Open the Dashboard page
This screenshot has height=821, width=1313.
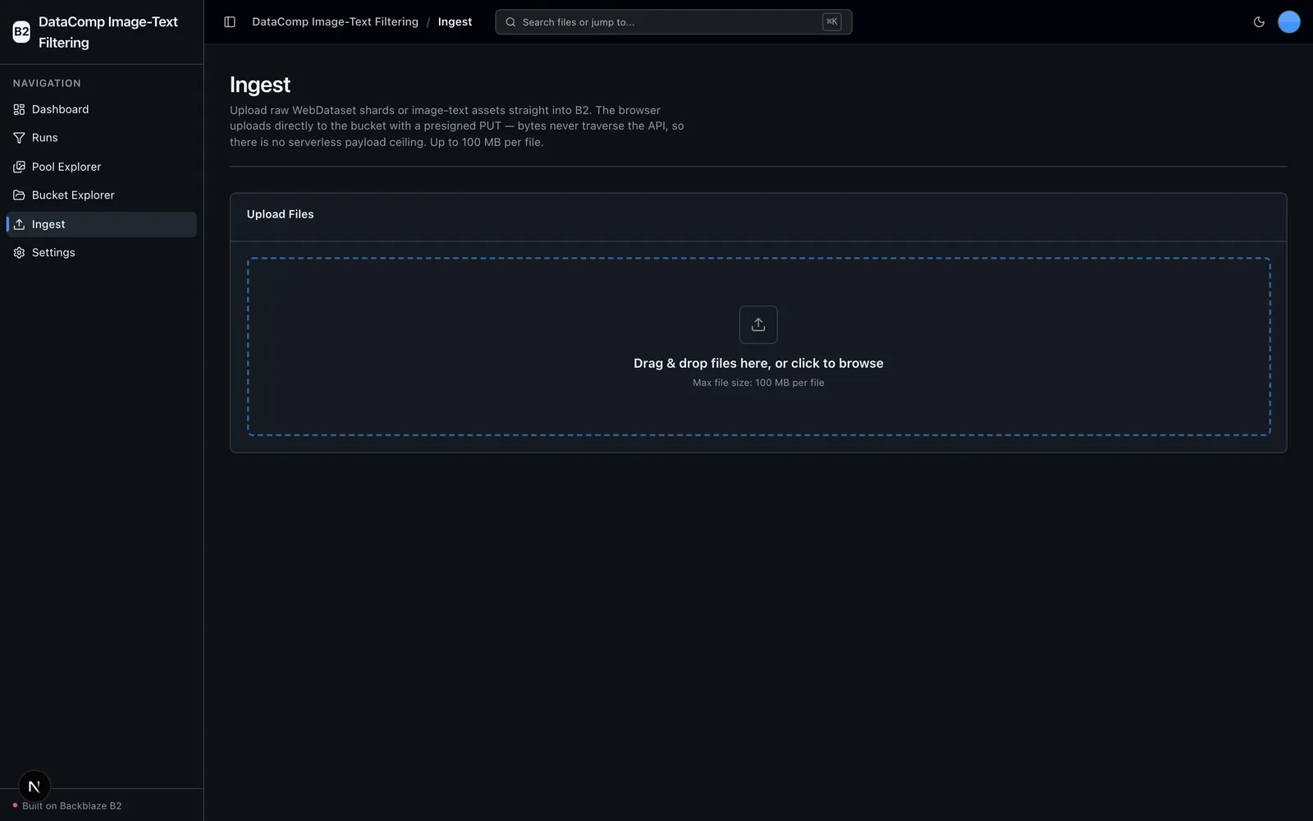(x=102, y=109)
